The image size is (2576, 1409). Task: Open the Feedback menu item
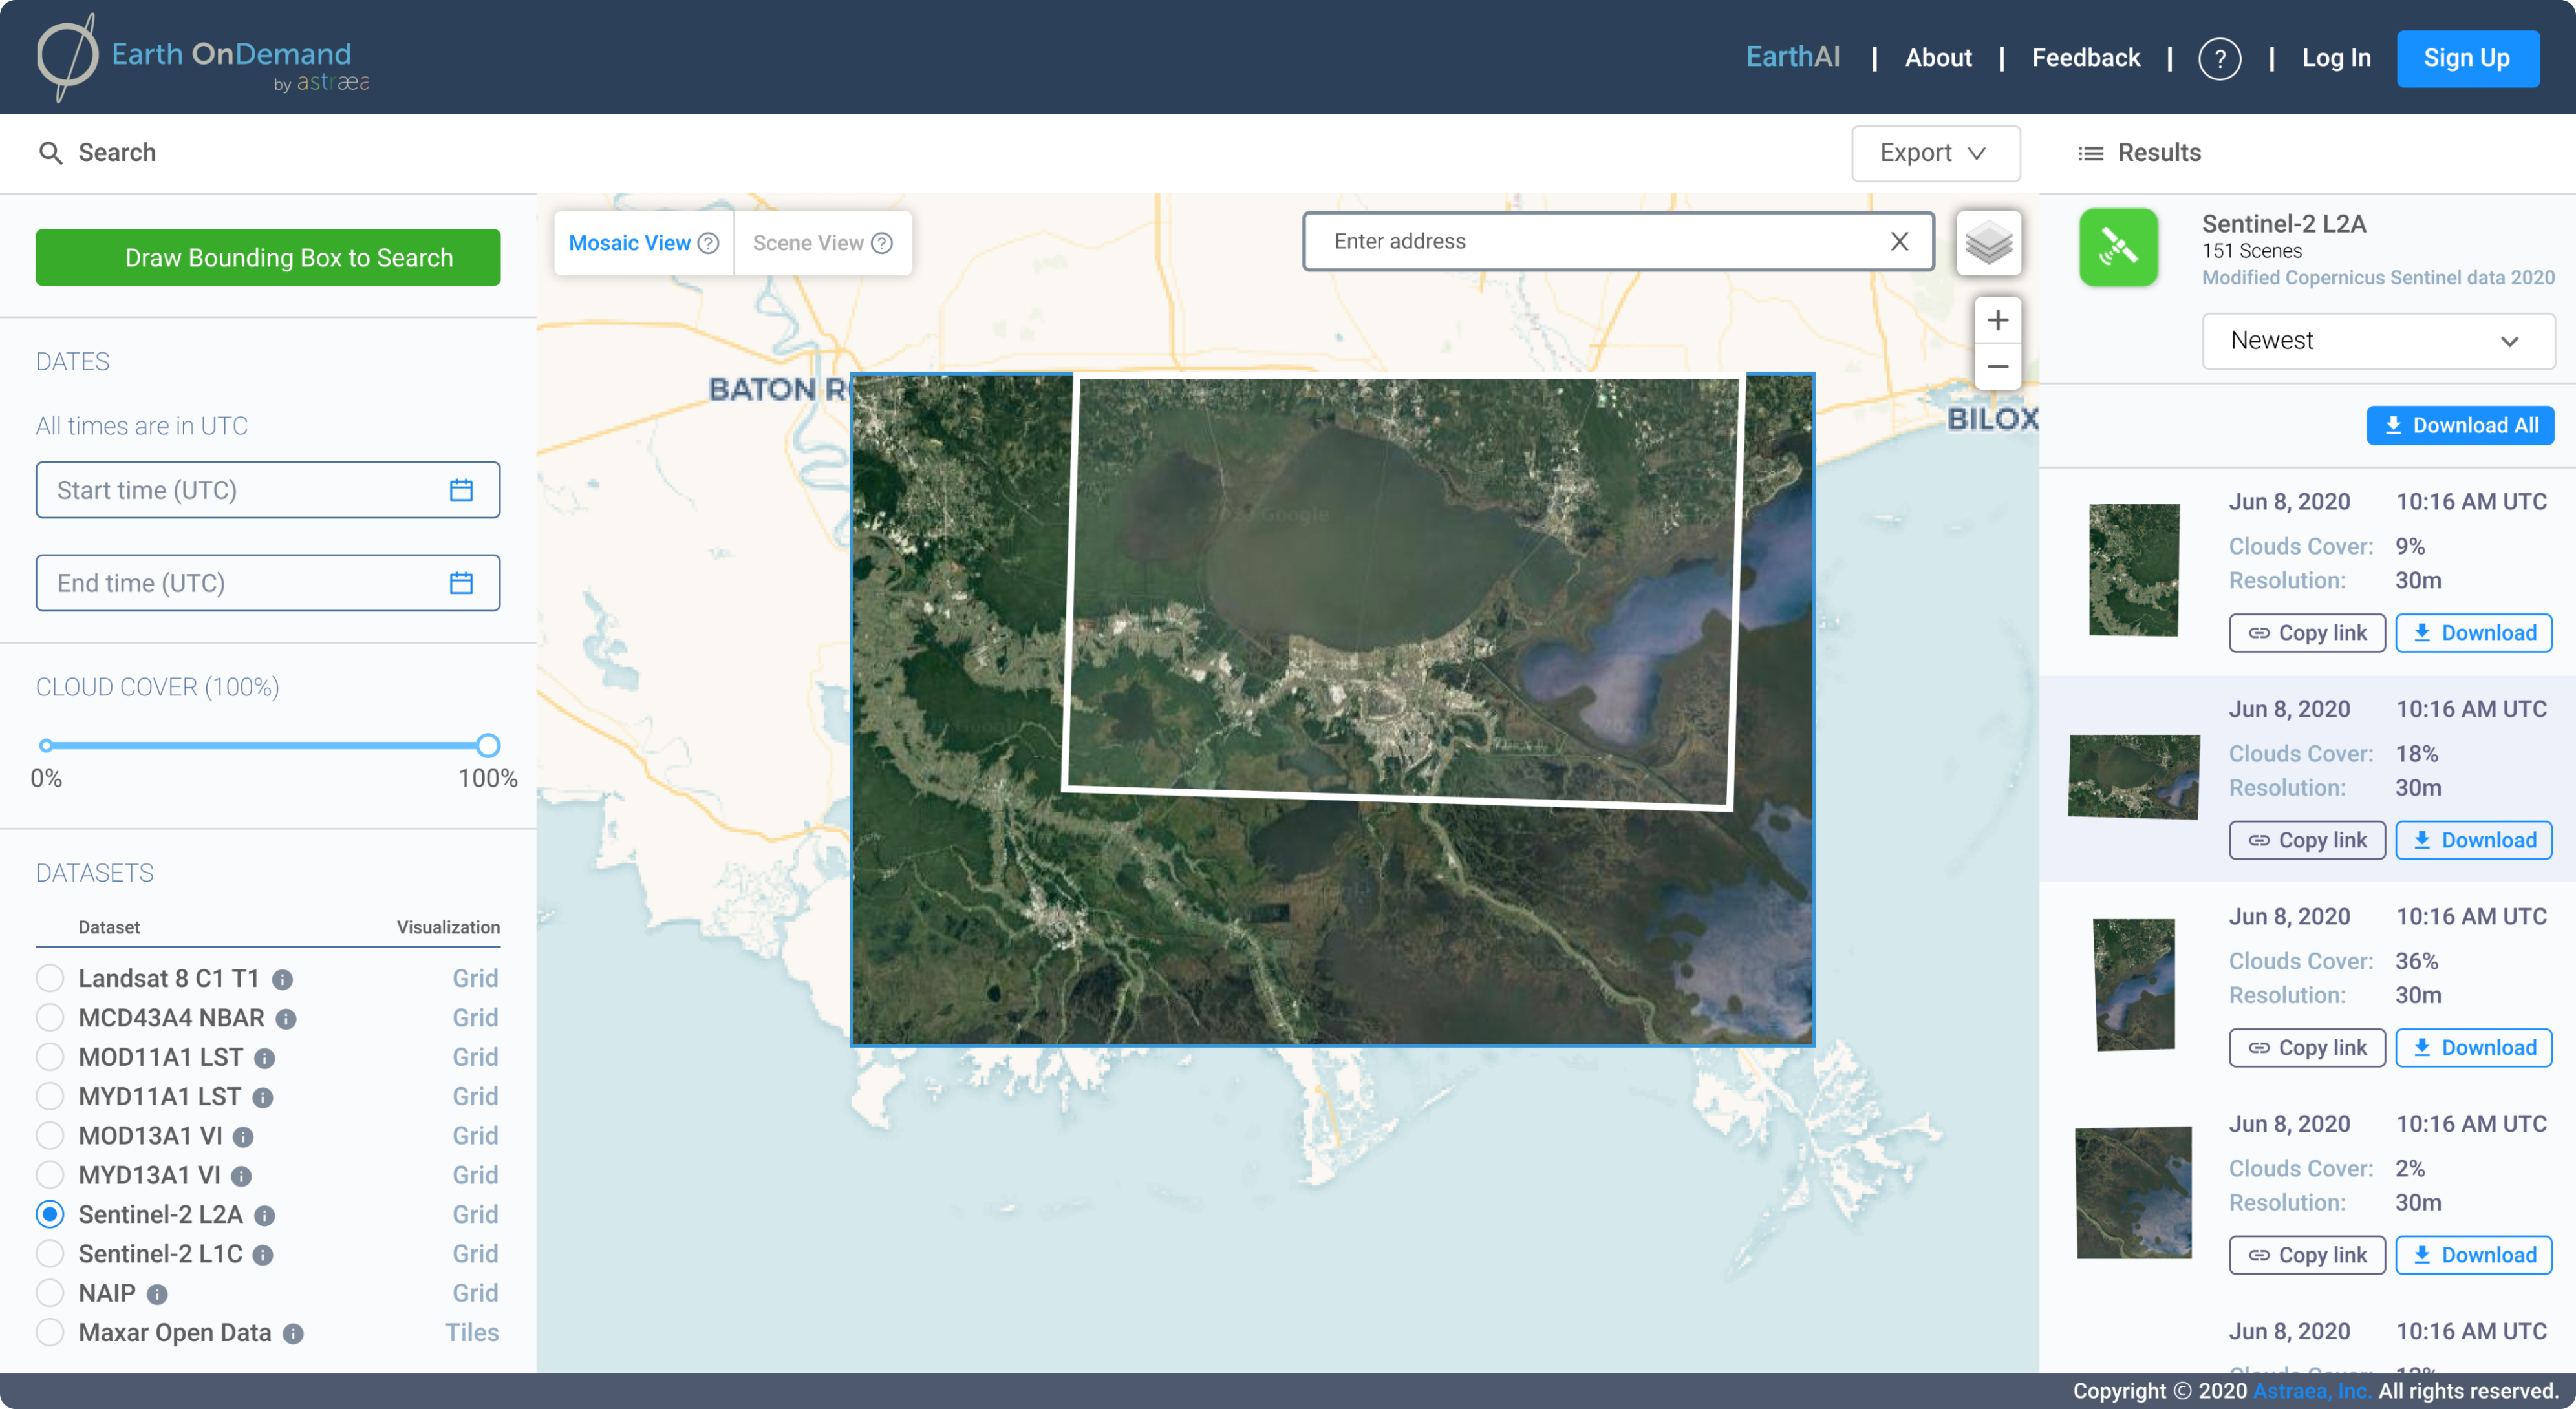(x=2086, y=57)
